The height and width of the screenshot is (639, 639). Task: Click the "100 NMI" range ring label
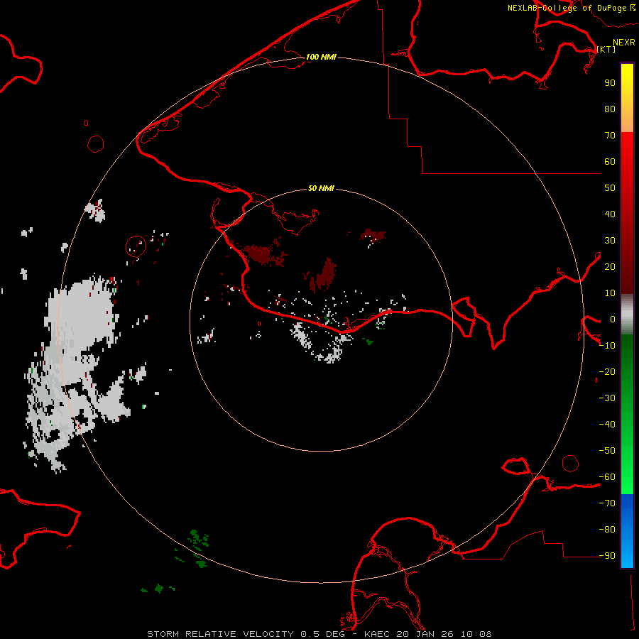pyautogui.click(x=321, y=57)
